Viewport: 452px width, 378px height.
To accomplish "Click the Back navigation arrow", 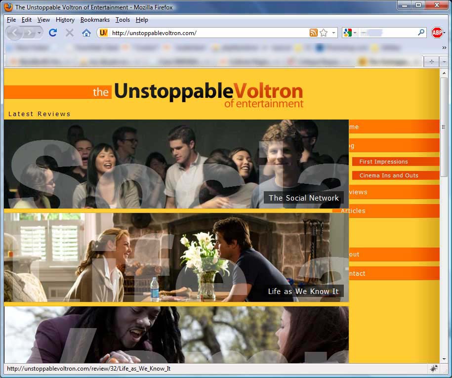I will point(14,33).
